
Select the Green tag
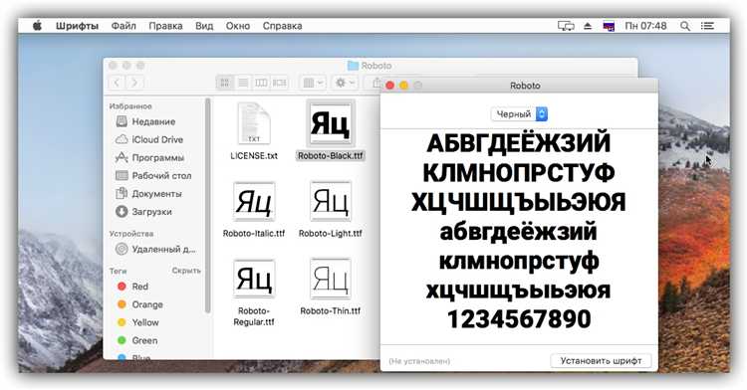(143, 340)
